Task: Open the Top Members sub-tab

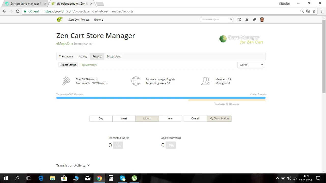Action: tap(88, 65)
